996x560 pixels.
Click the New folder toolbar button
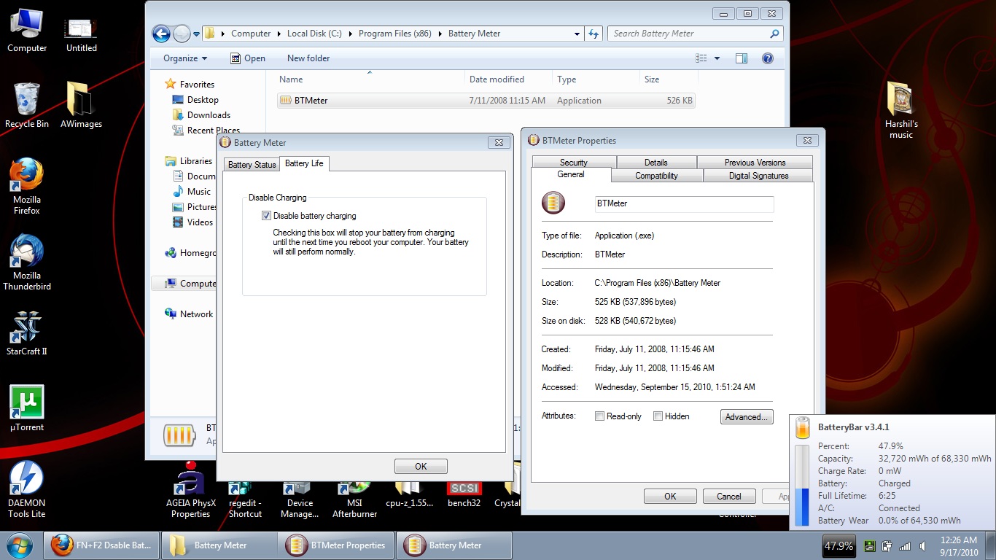pos(308,58)
